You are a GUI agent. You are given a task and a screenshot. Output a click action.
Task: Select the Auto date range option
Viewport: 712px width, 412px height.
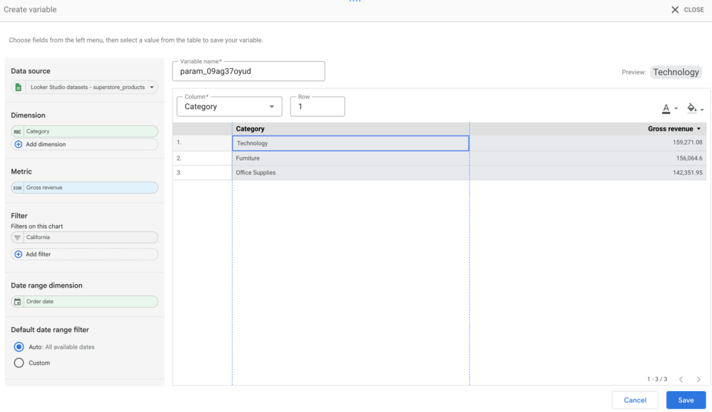coord(19,347)
